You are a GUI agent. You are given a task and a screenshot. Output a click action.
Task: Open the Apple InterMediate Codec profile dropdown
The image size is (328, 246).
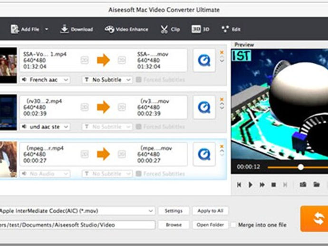click(77, 211)
